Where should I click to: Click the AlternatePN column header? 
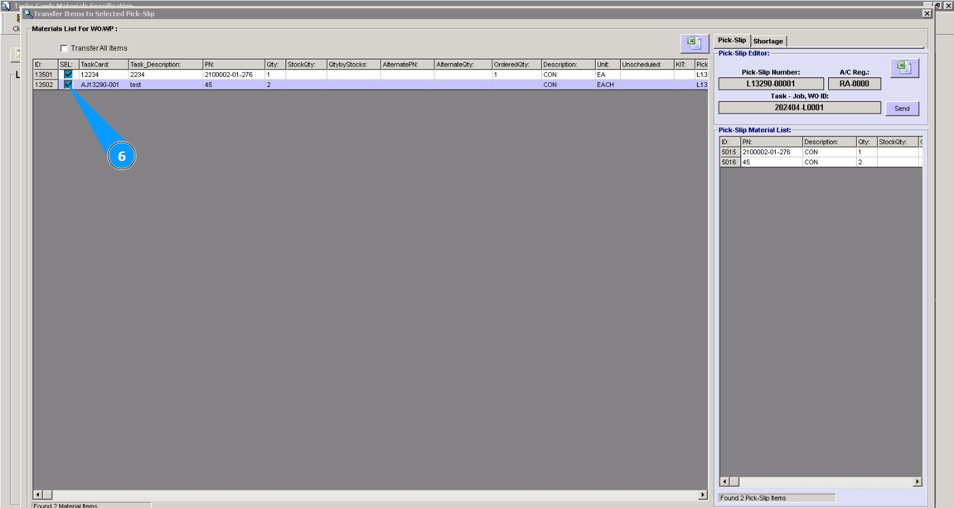[x=407, y=65]
